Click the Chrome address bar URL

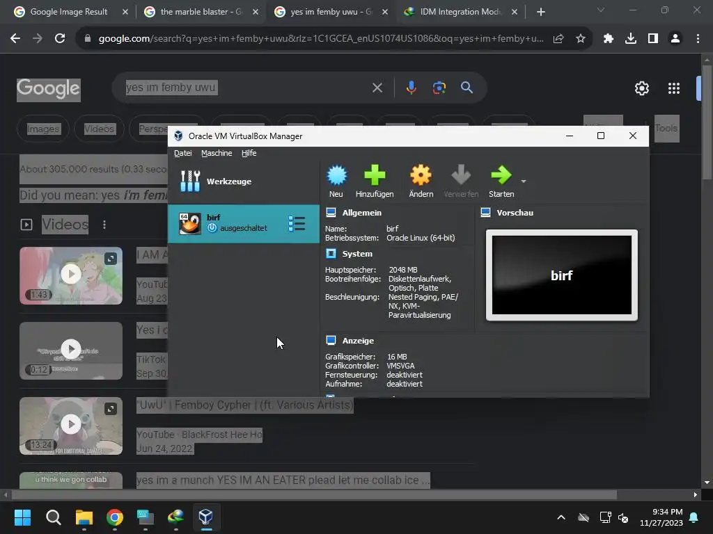[320, 39]
